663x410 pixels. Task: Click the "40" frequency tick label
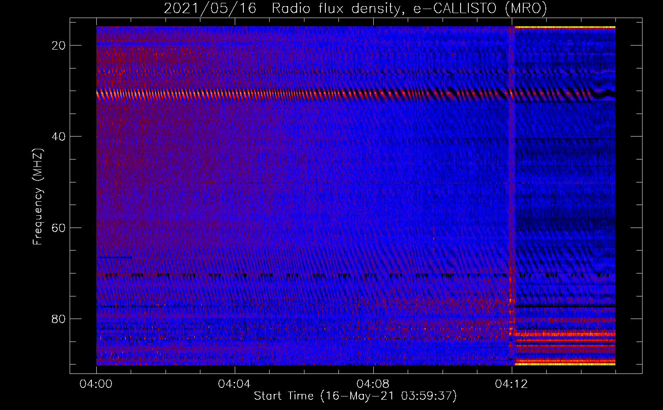click(59, 137)
